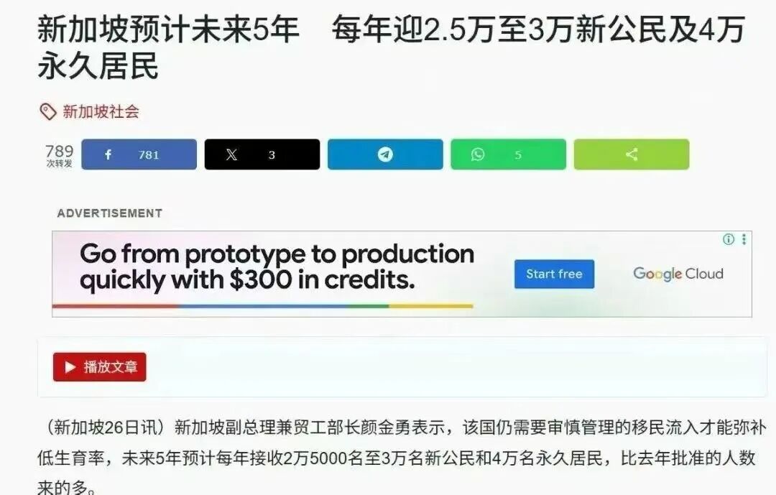Open ad options three-dot menu
The height and width of the screenshot is (495, 776).
click(x=744, y=239)
